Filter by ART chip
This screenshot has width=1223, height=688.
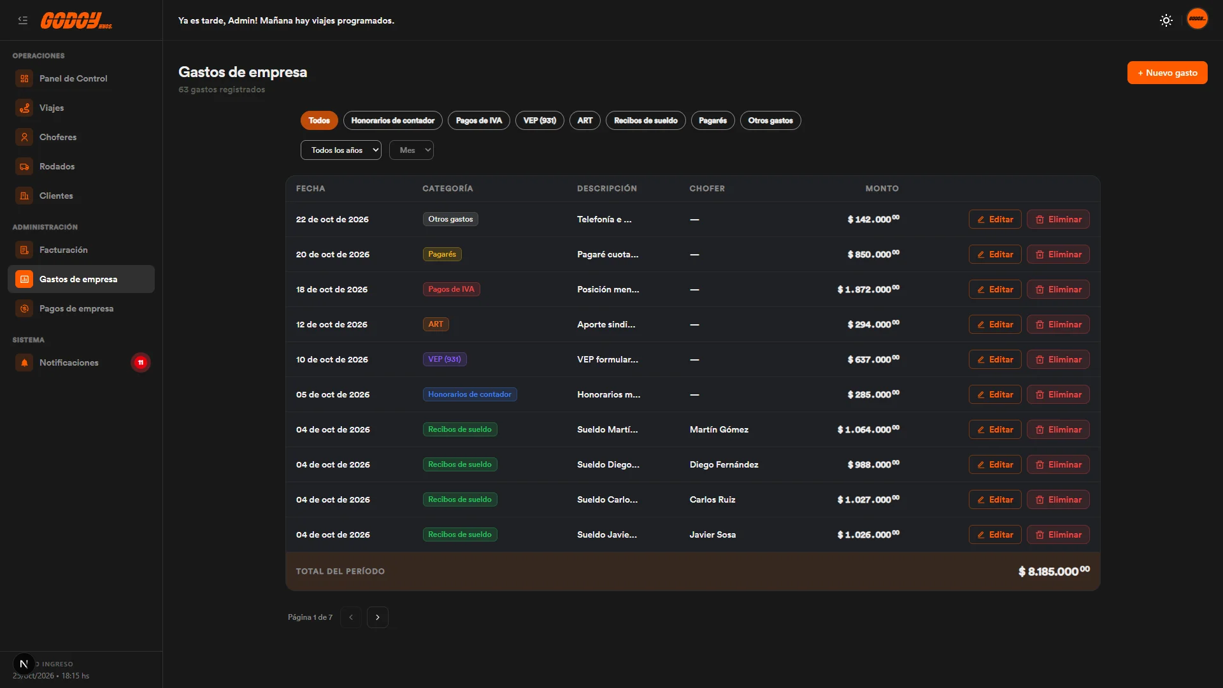coord(585,120)
